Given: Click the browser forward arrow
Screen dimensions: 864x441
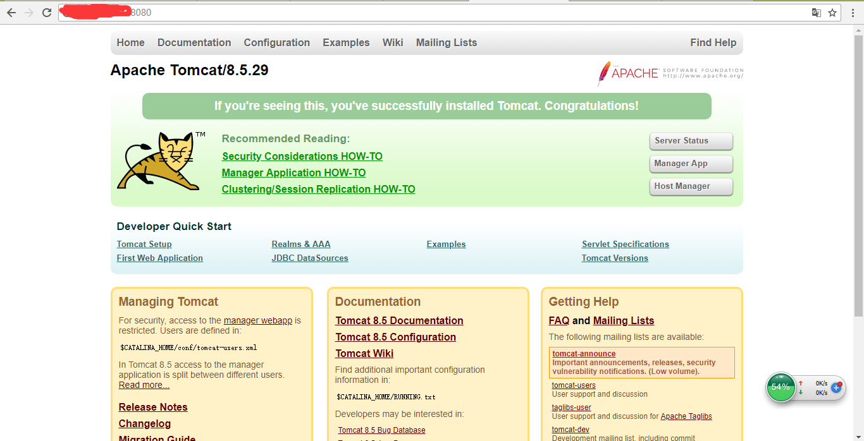Looking at the screenshot, I should [28, 13].
